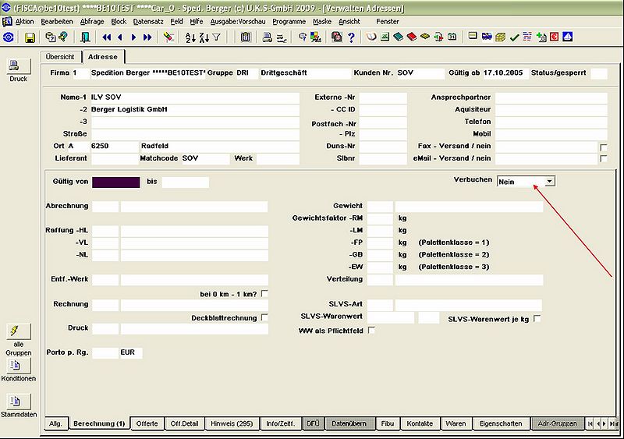The height and width of the screenshot is (439, 624).
Task: Open the Fenster menu
Action: (388, 22)
